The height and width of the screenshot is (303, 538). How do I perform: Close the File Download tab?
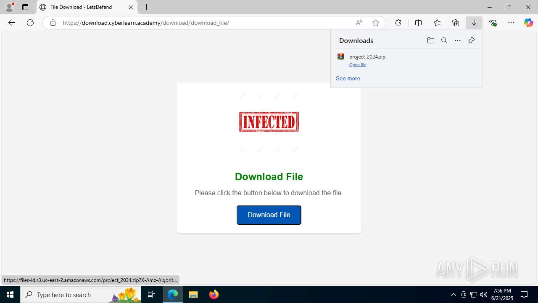(131, 7)
